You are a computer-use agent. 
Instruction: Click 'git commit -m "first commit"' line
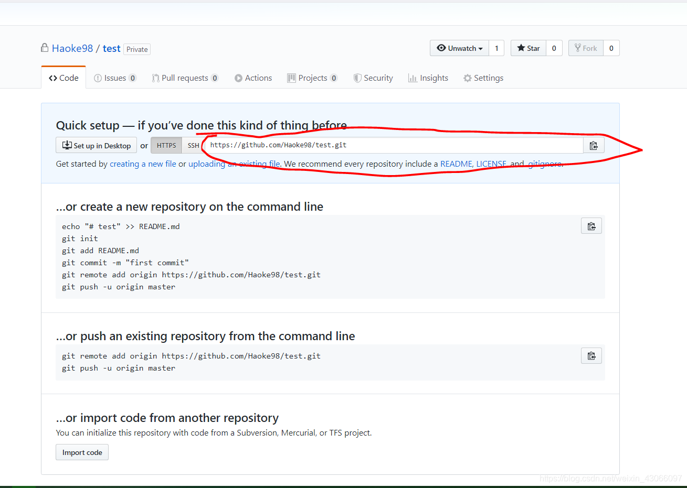(125, 263)
